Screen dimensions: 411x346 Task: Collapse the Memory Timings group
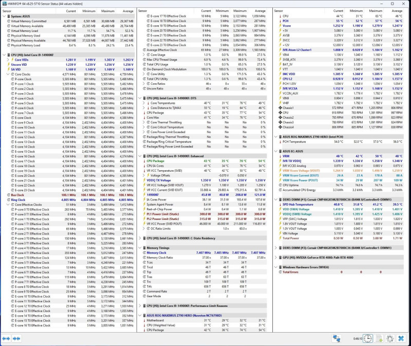point(140,248)
